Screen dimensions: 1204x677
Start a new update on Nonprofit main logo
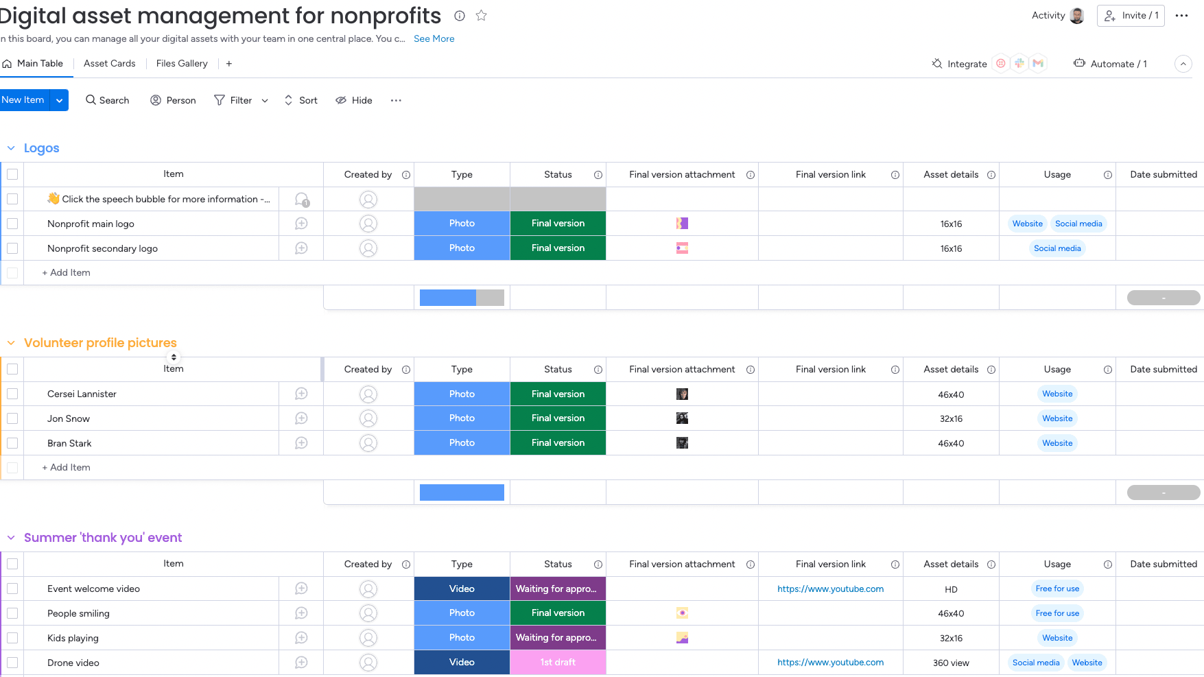[x=300, y=223]
